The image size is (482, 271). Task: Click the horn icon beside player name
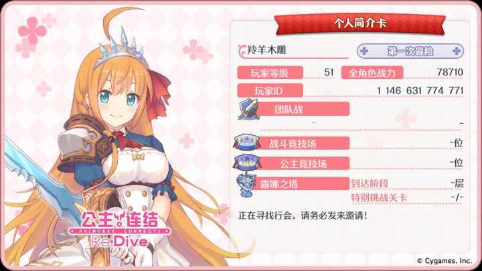242,50
